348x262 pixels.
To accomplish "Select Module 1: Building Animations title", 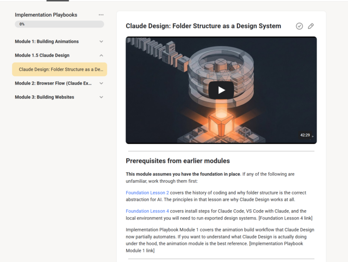I will point(46,42).
